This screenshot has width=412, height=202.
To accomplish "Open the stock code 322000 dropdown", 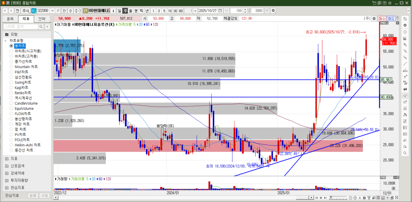I will click(52, 10).
